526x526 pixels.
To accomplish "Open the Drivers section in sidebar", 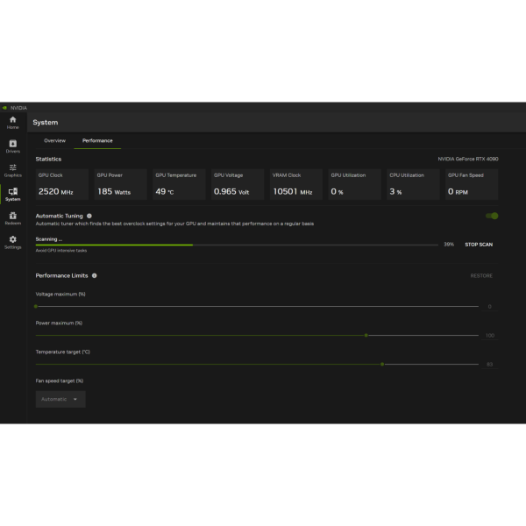I will click(x=13, y=146).
